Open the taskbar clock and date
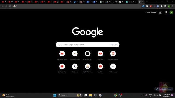 pyautogui.click(x=167, y=95)
